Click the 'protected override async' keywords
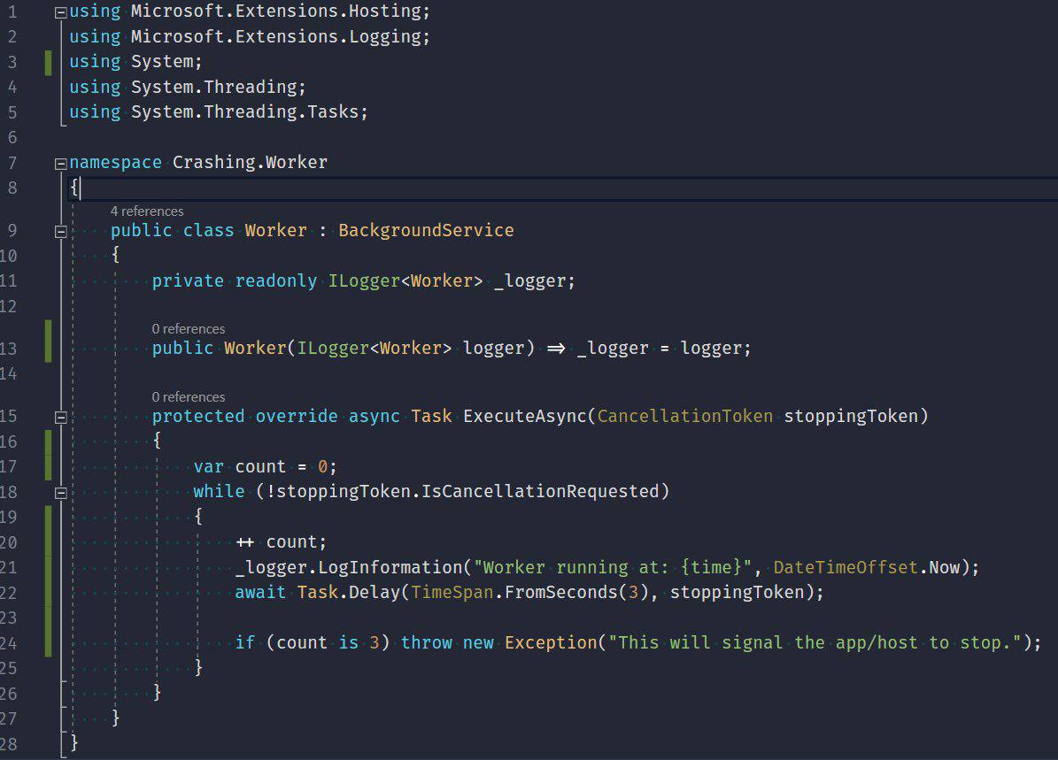 pyautogui.click(x=276, y=416)
